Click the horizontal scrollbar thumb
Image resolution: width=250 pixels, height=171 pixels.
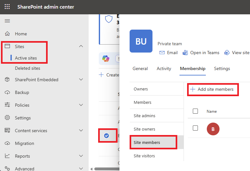coord(107,169)
